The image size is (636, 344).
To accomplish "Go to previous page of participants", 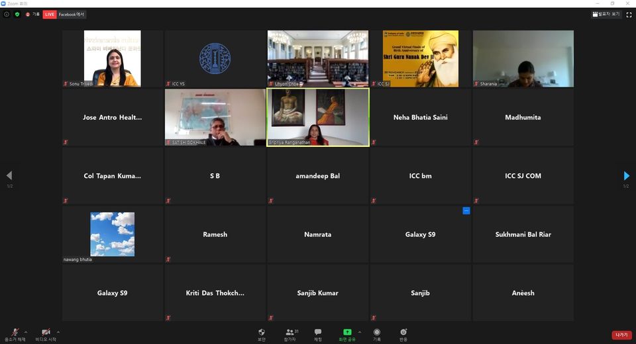I will point(9,176).
